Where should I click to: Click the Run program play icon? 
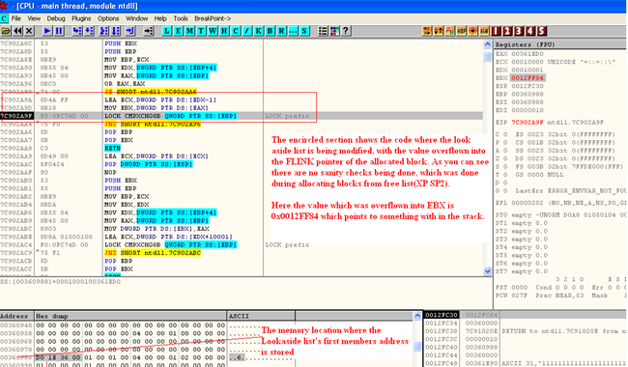point(47,31)
